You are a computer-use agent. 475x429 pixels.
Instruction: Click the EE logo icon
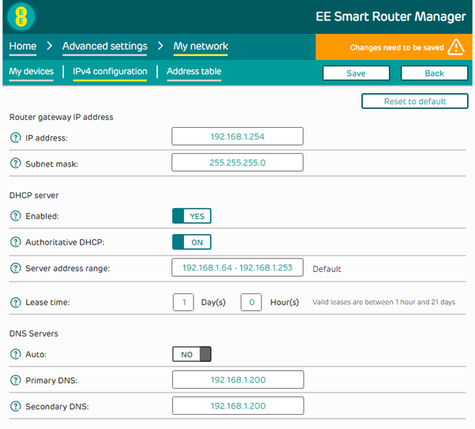pyautogui.click(x=21, y=17)
